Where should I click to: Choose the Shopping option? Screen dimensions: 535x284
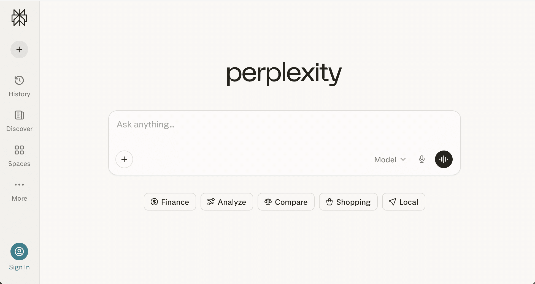click(348, 202)
